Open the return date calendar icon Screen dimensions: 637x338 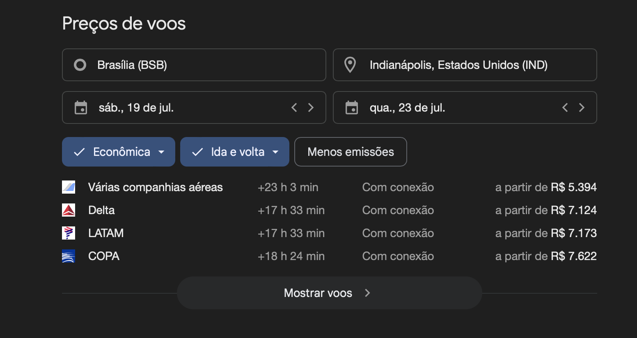click(x=352, y=107)
